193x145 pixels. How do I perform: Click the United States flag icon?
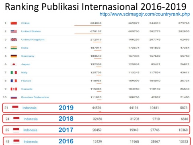point(14,31)
